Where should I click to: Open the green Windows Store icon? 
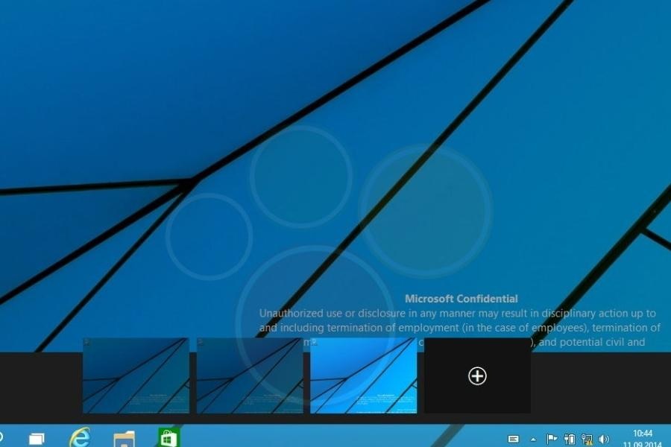[x=168, y=438]
